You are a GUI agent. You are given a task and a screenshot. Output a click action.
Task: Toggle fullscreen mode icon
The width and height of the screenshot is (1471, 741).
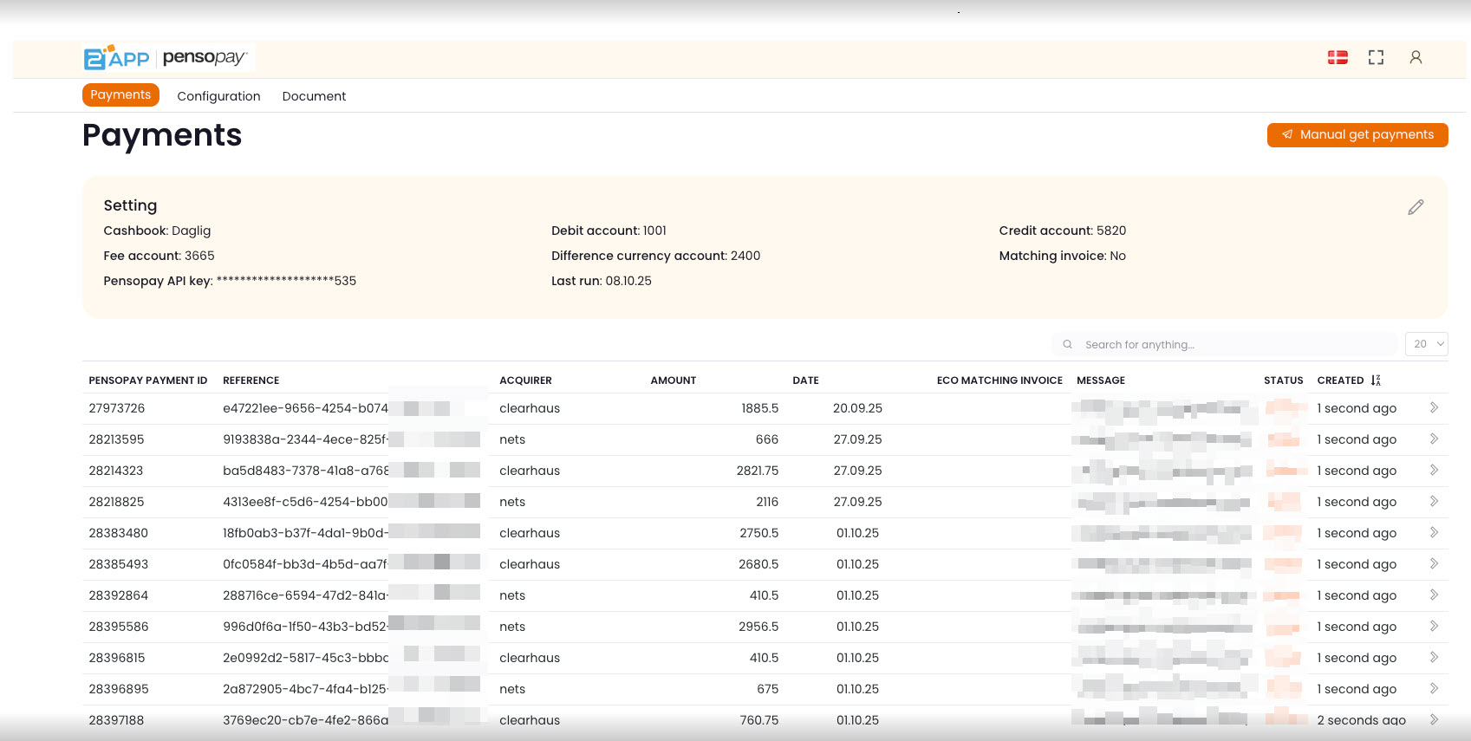[1376, 58]
